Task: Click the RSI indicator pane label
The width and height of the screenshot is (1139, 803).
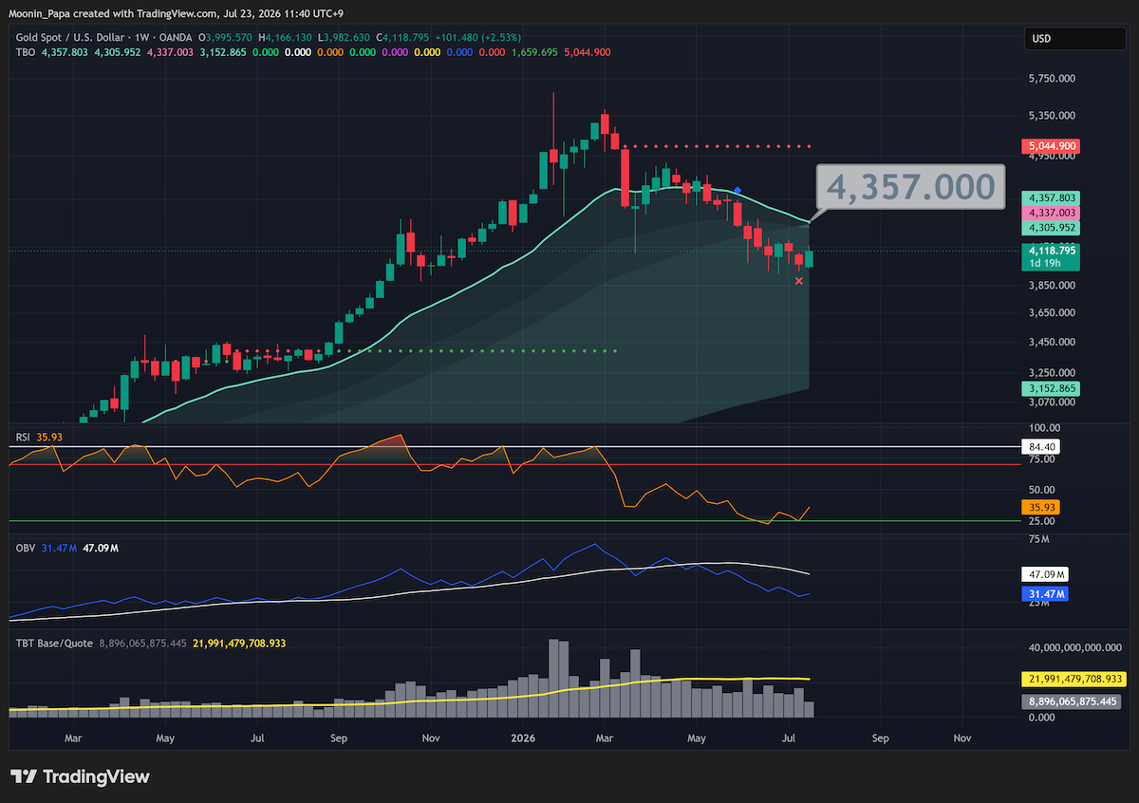Action: 23,438
